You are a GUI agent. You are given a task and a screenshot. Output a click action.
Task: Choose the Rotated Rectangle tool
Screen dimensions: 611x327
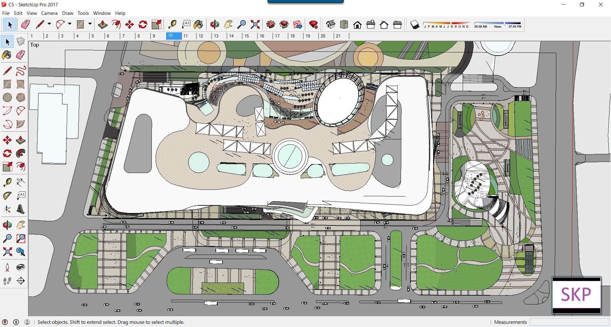click(21, 84)
